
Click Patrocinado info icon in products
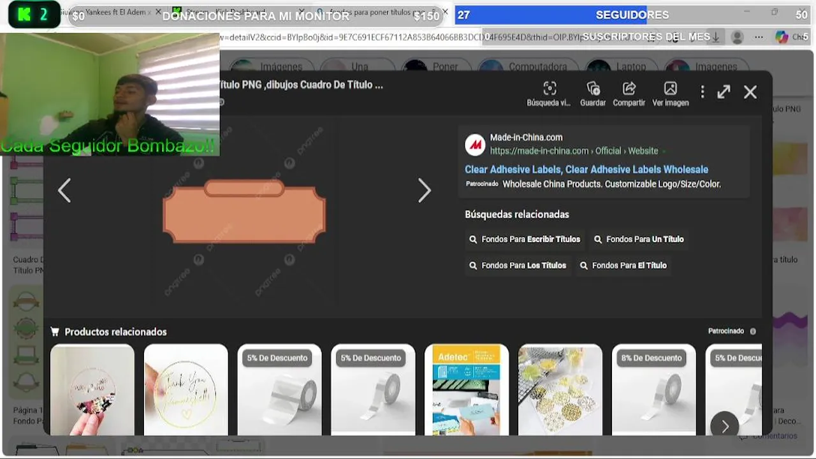pyautogui.click(x=753, y=331)
